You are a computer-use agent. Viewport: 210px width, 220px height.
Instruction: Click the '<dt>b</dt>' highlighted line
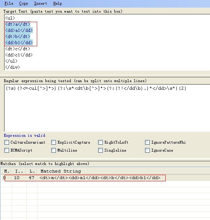click(x=18, y=37)
